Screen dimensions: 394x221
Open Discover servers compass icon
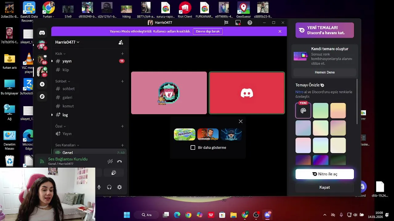click(x=42, y=96)
